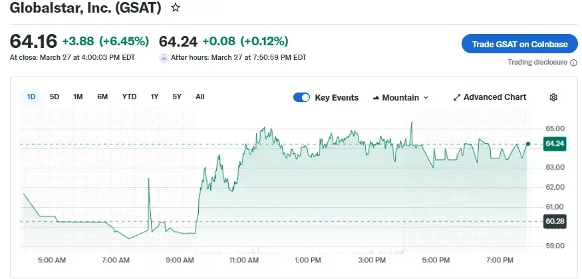The image size is (582, 279).
Task: Select the 6M time range tab
Action: tap(102, 97)
